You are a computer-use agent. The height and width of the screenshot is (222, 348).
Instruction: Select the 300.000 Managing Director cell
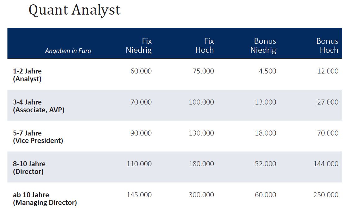click(x=201, y=195)
